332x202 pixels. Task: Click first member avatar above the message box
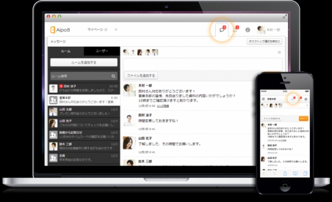click(126, 52)
